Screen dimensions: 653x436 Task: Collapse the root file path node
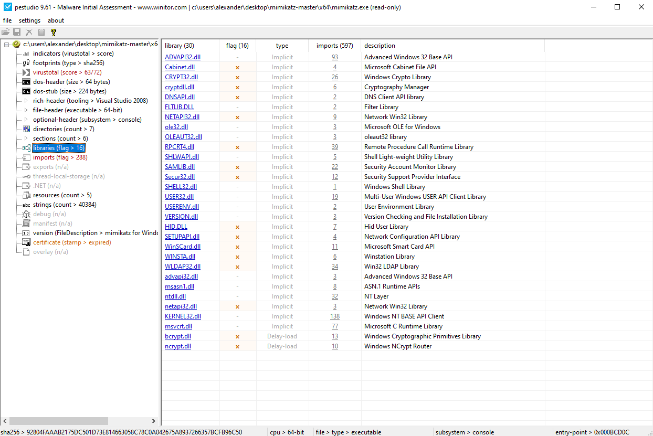[6, 44]
